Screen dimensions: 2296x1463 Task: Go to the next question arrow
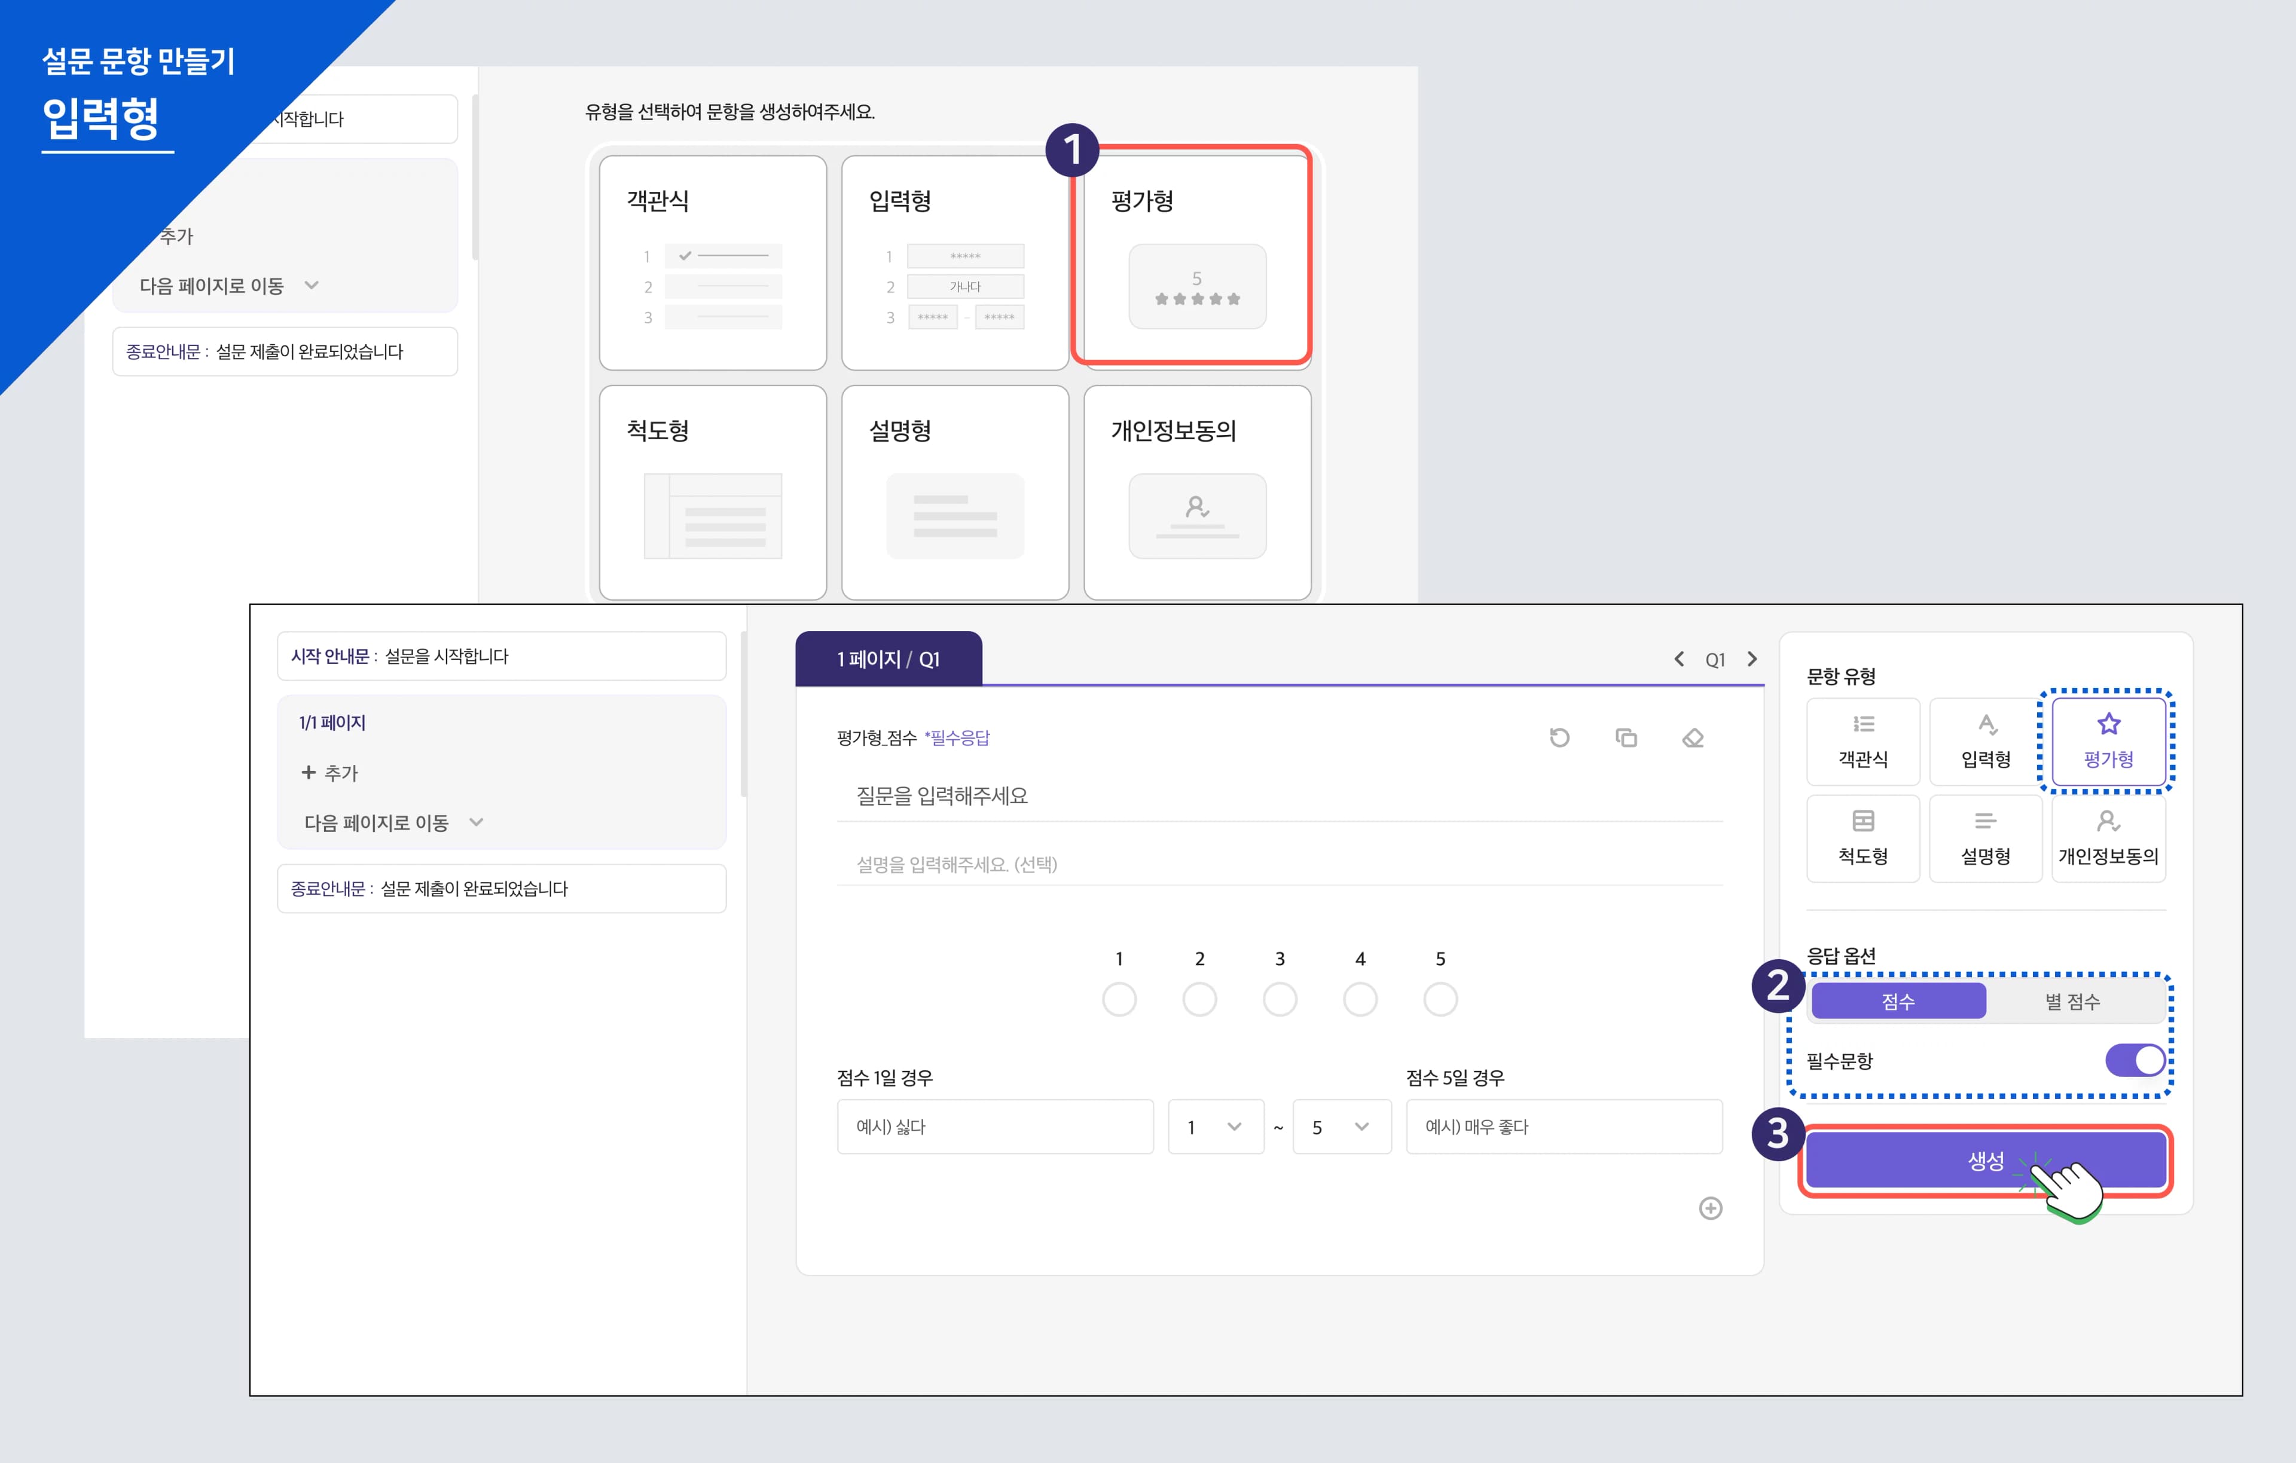[x=1751, y=660]
